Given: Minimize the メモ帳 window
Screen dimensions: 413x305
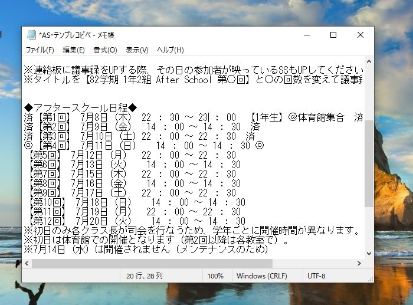Looking at the screenshot, I should pyautogui.click(x=307, y=35).
